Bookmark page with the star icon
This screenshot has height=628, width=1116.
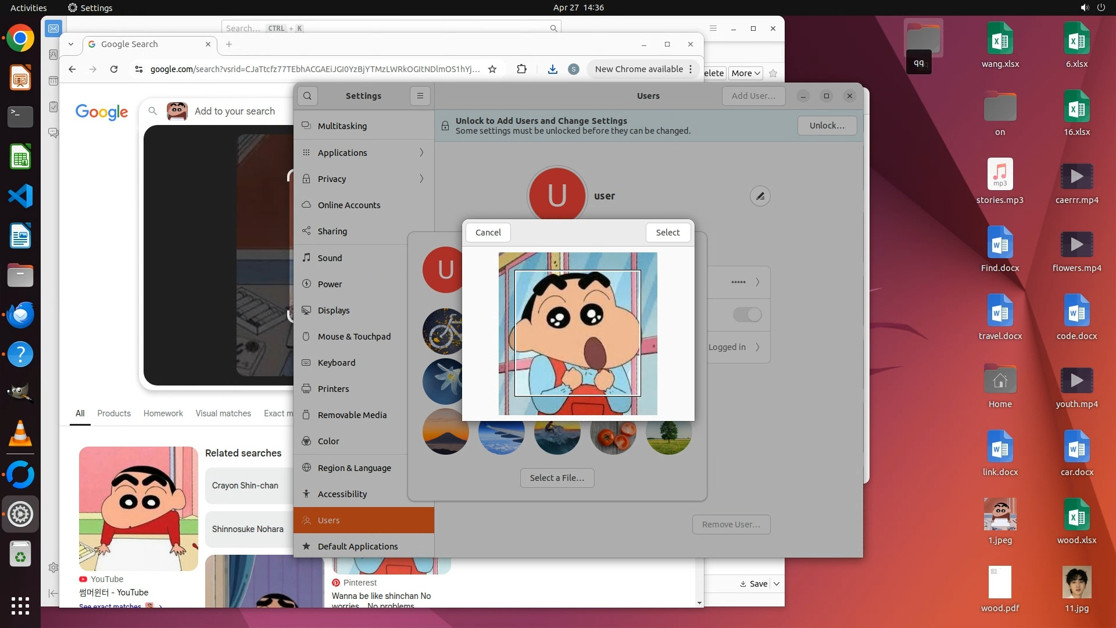click(x=492, y=69)
